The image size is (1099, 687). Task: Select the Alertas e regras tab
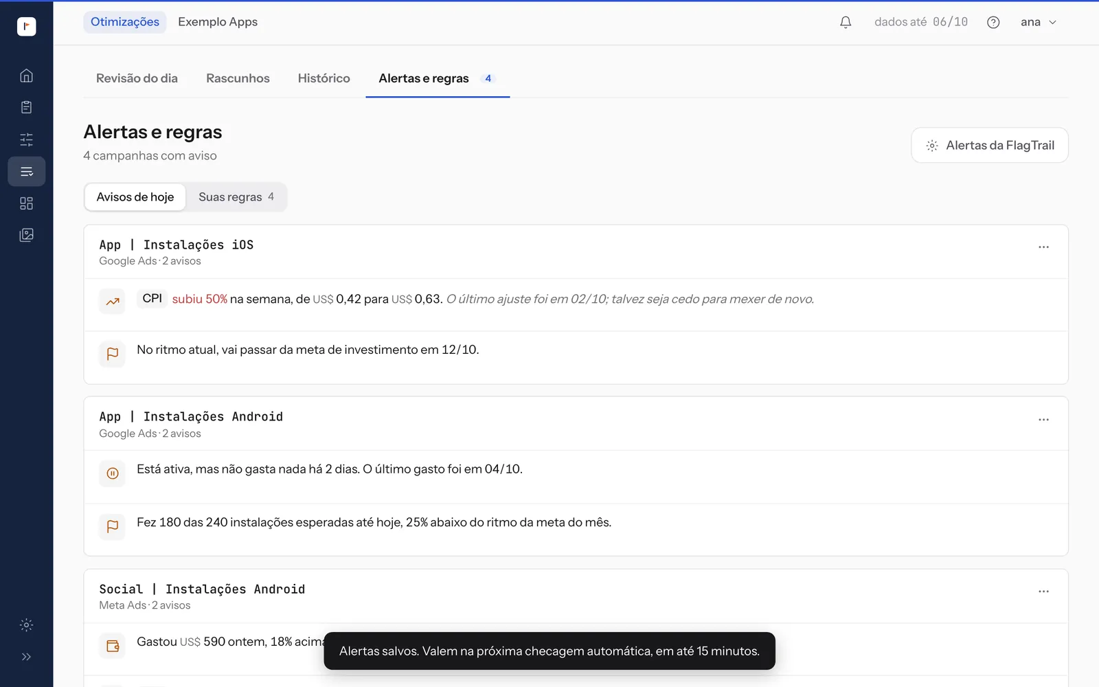[438, 78]
